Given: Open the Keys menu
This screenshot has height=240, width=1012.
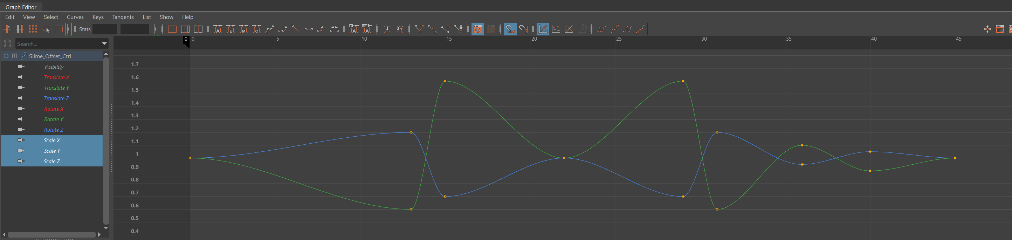Looking at the screenshot, I should click(98, 17).
